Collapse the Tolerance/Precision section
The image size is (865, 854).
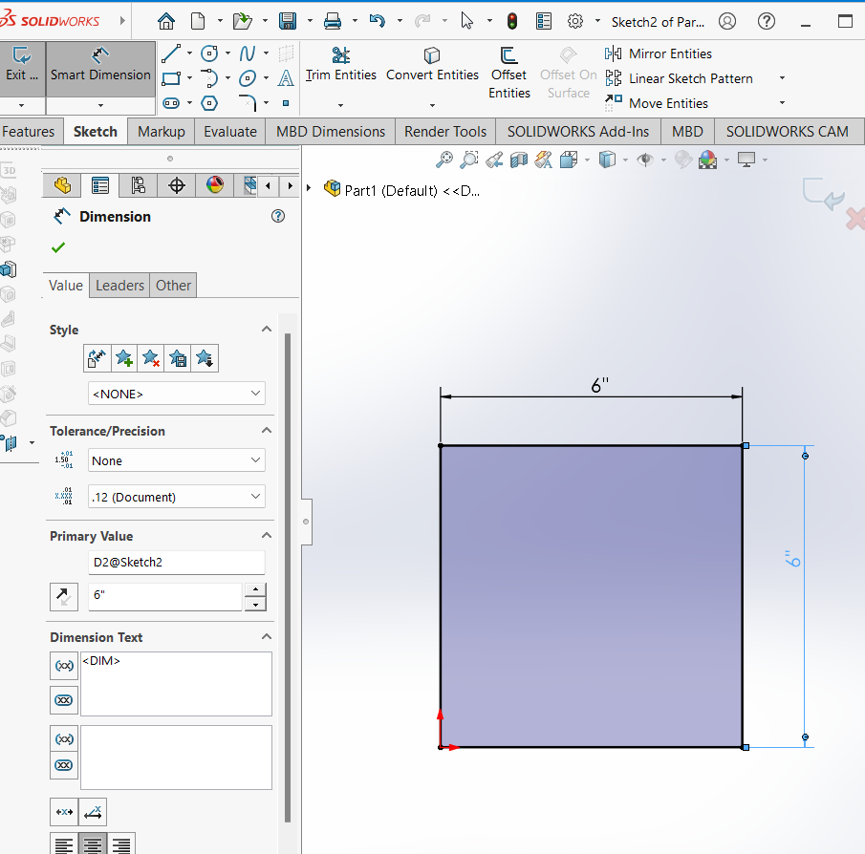click(x=267, y=430)
